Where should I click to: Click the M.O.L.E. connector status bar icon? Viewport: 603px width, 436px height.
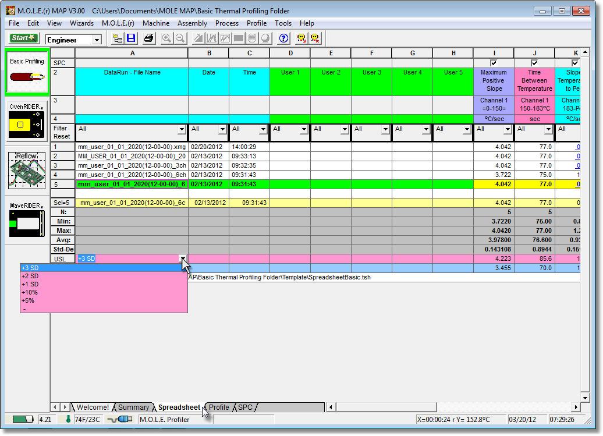point(120,419)
